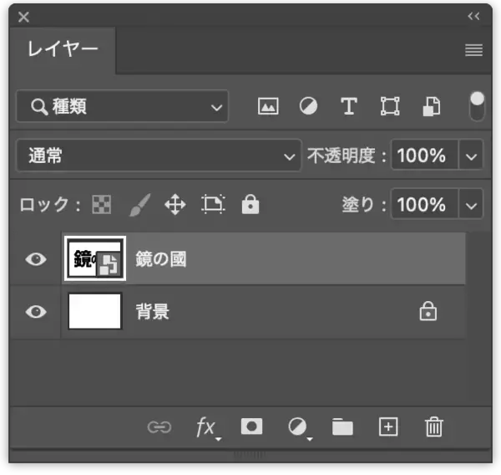Image resolution: width=501 pixels, height=475 pixels.
Task: Collapse the panel with double chevron
Action: coord(473,16)
